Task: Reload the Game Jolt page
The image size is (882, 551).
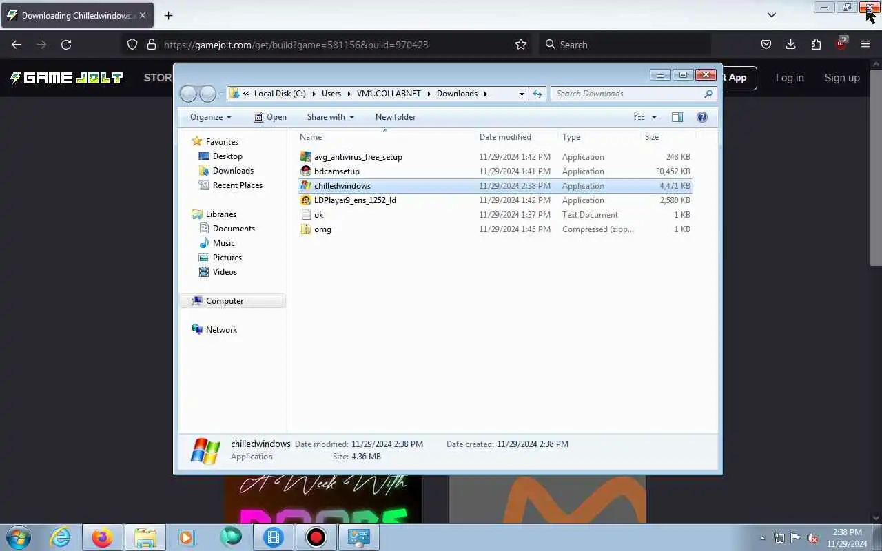Action: click(66, 44)
